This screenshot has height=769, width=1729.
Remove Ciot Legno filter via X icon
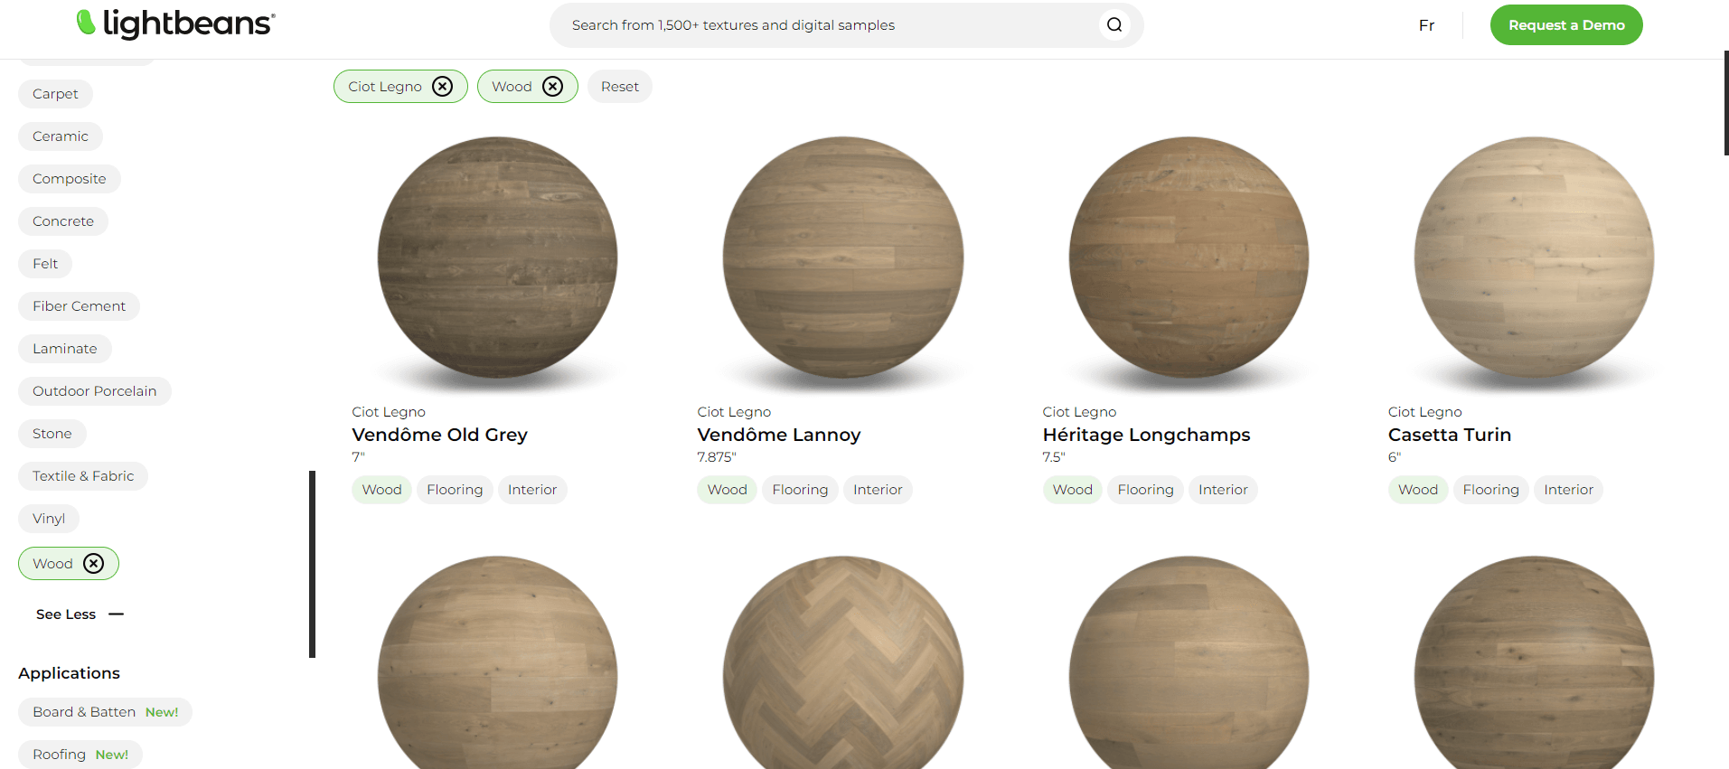442,87
